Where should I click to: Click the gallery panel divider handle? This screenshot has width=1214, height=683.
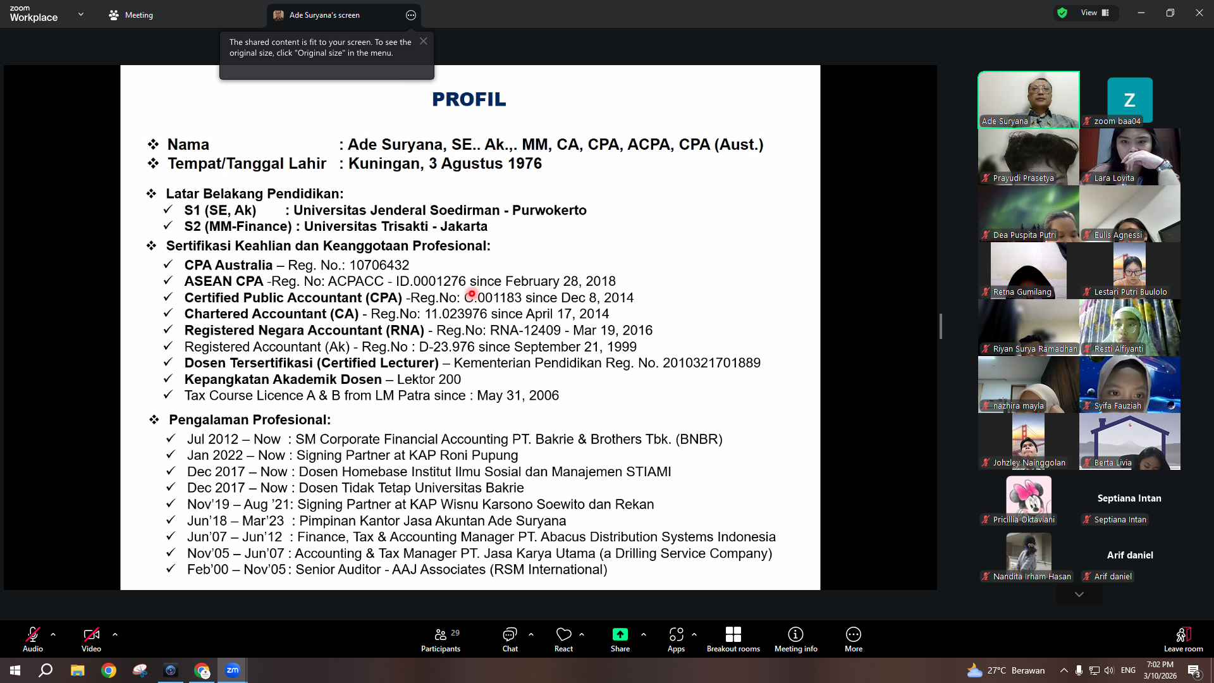pos(941,326)
